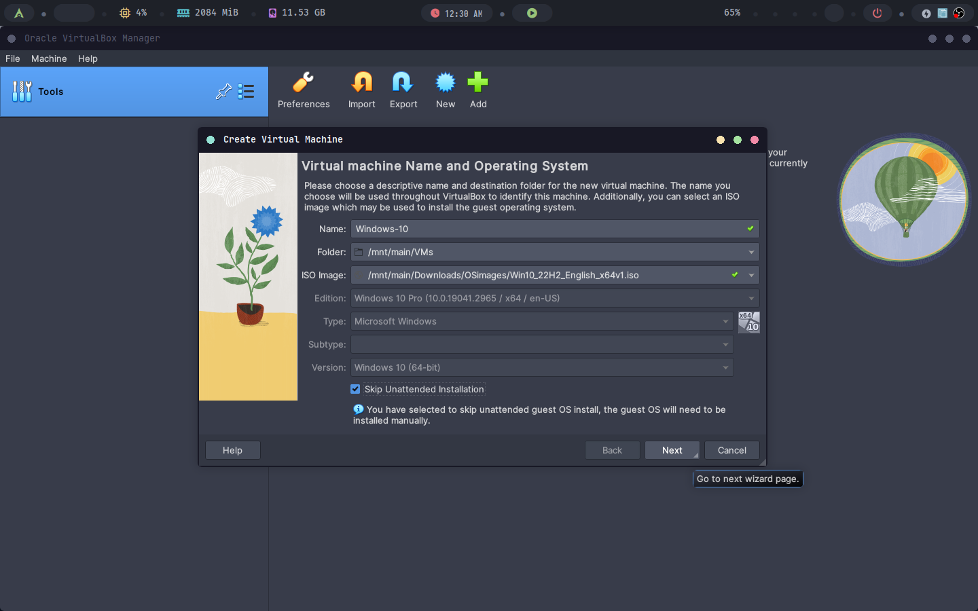Click the green Add machine icon
978x611 pixels.
point(477,83)
